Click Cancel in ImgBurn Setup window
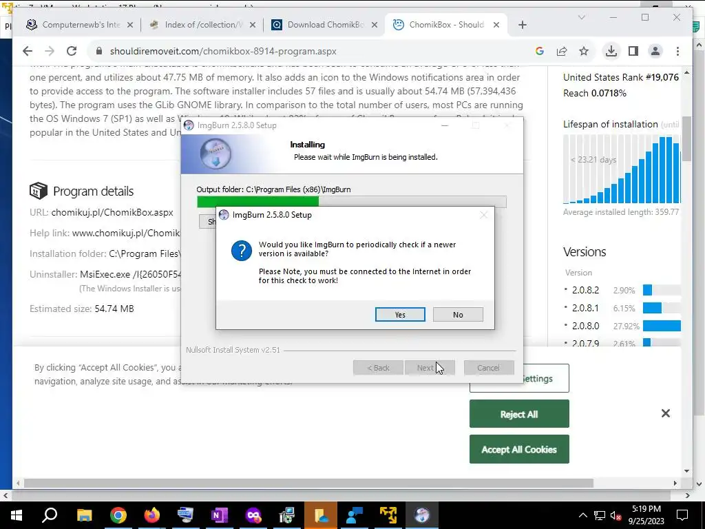 coord(488,368)
